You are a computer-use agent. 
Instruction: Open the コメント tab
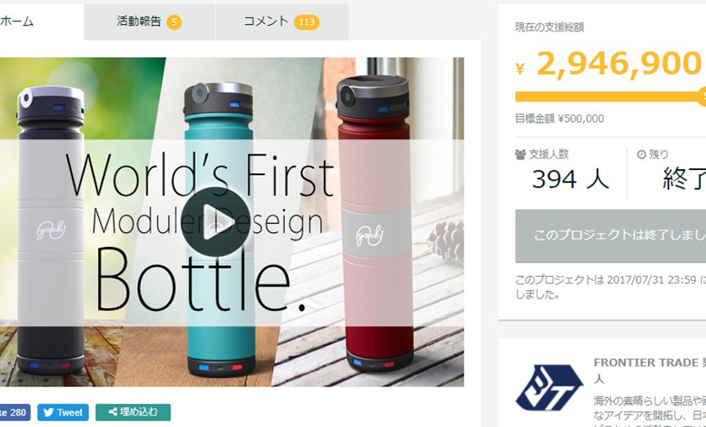[x=282, y=22]
